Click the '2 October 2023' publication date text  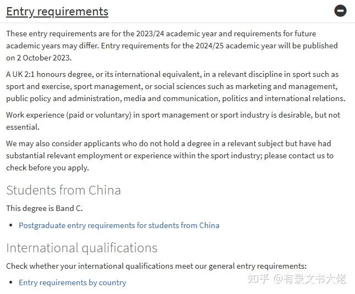44,58
